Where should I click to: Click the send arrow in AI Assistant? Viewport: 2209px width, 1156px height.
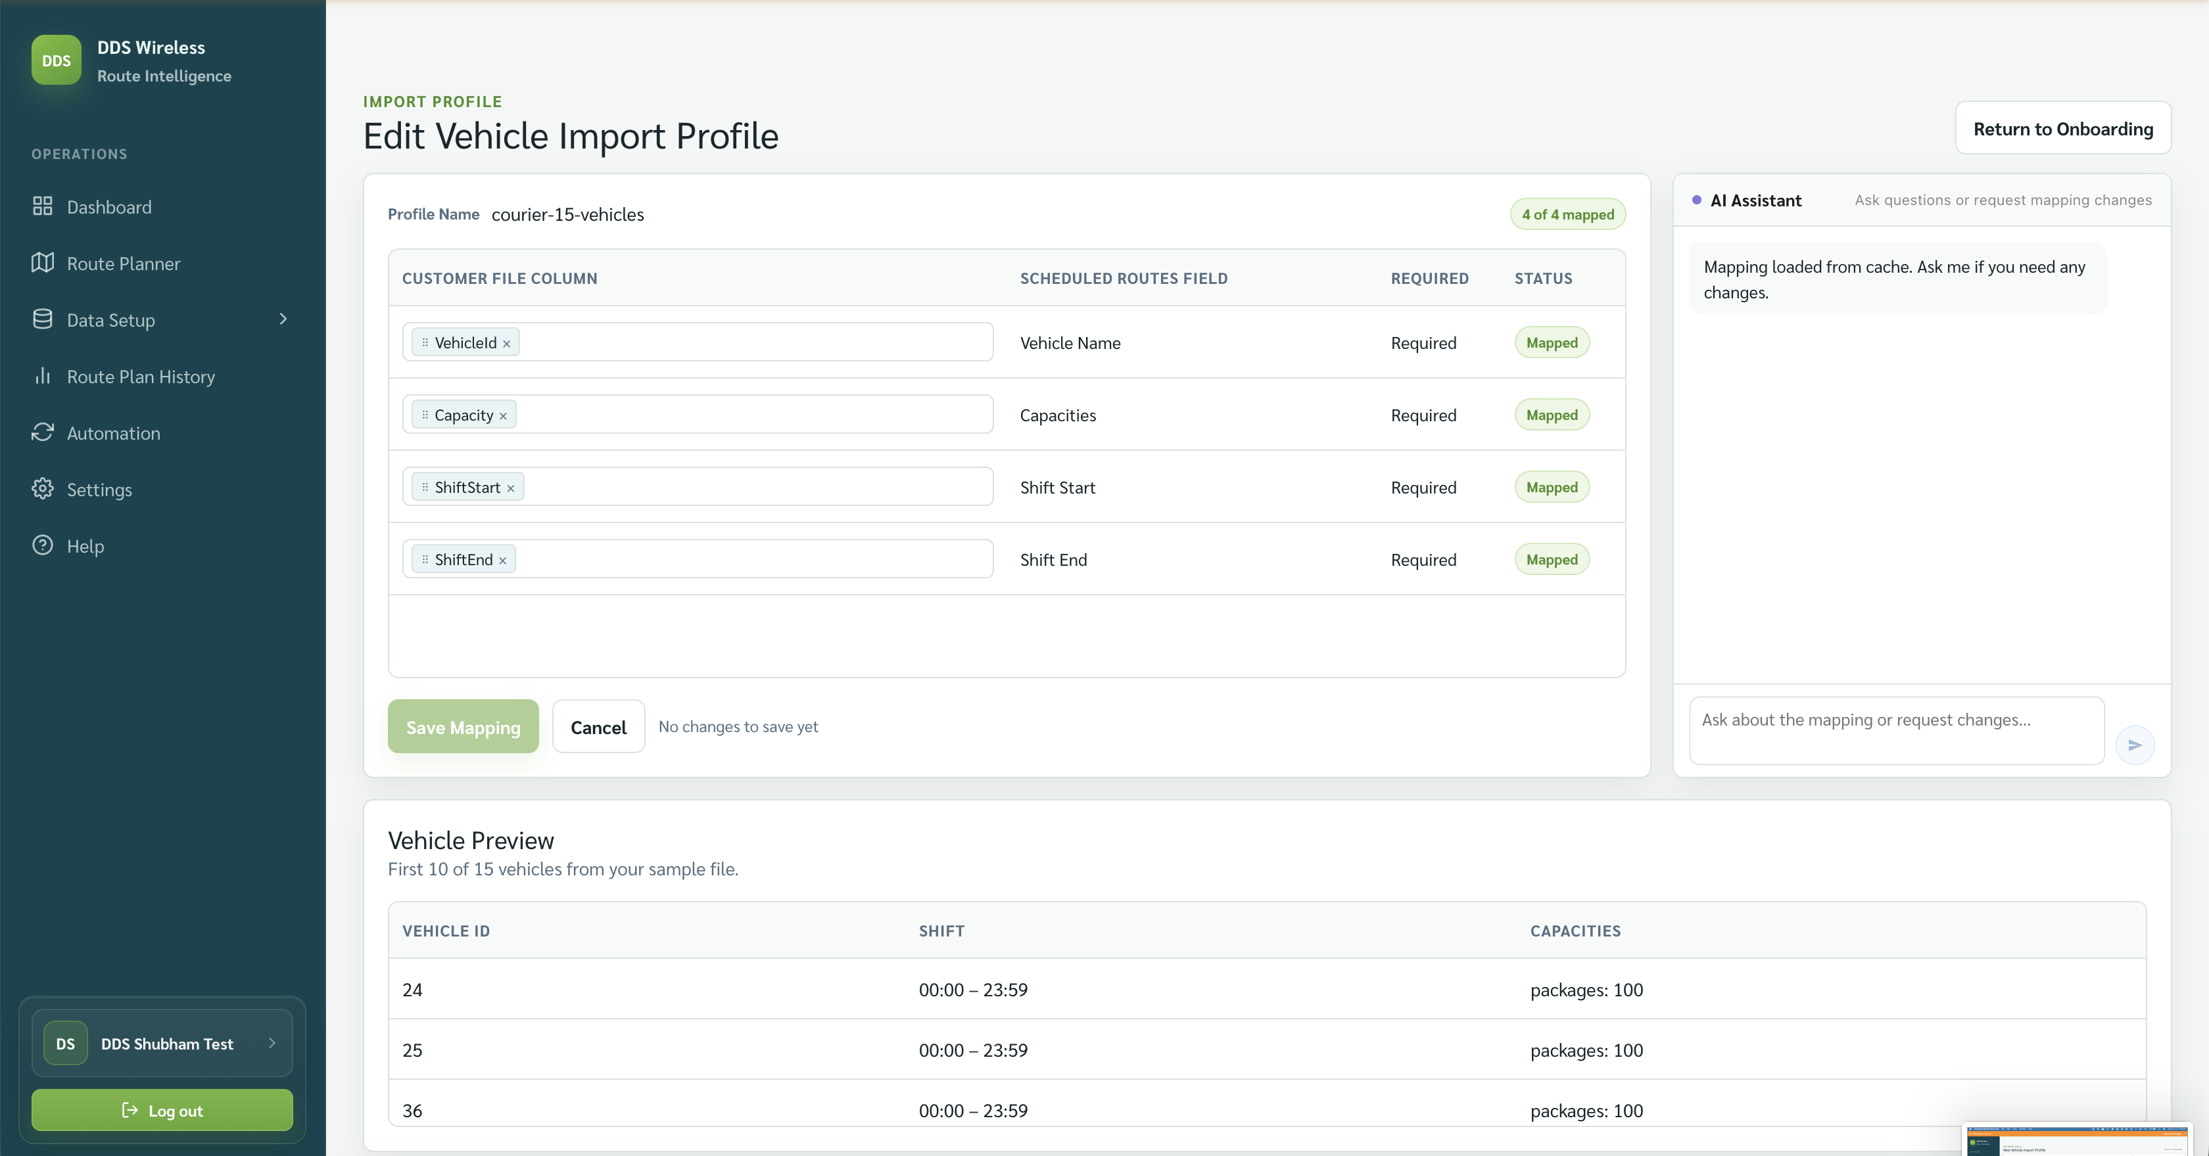pyautogui.click(x=2135, y=745)
